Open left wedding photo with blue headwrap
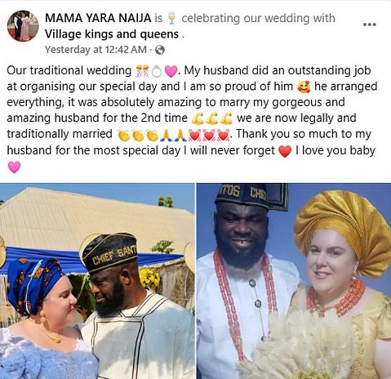The width and height of the screenshot is (391, 379). 97,281
